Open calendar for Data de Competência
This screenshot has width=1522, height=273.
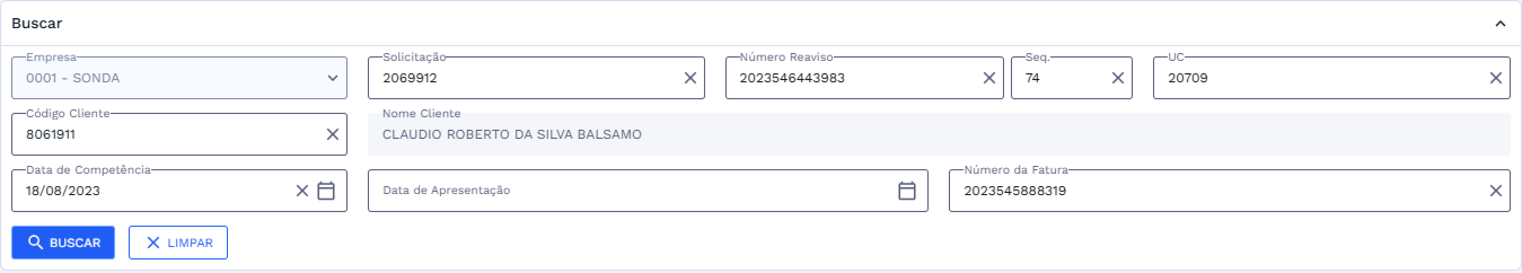tap(326, 191)
